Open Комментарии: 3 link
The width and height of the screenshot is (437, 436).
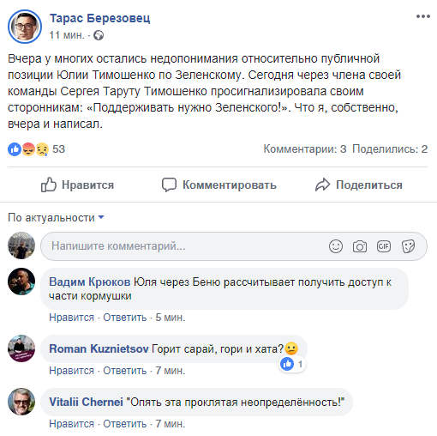[305, 149]
